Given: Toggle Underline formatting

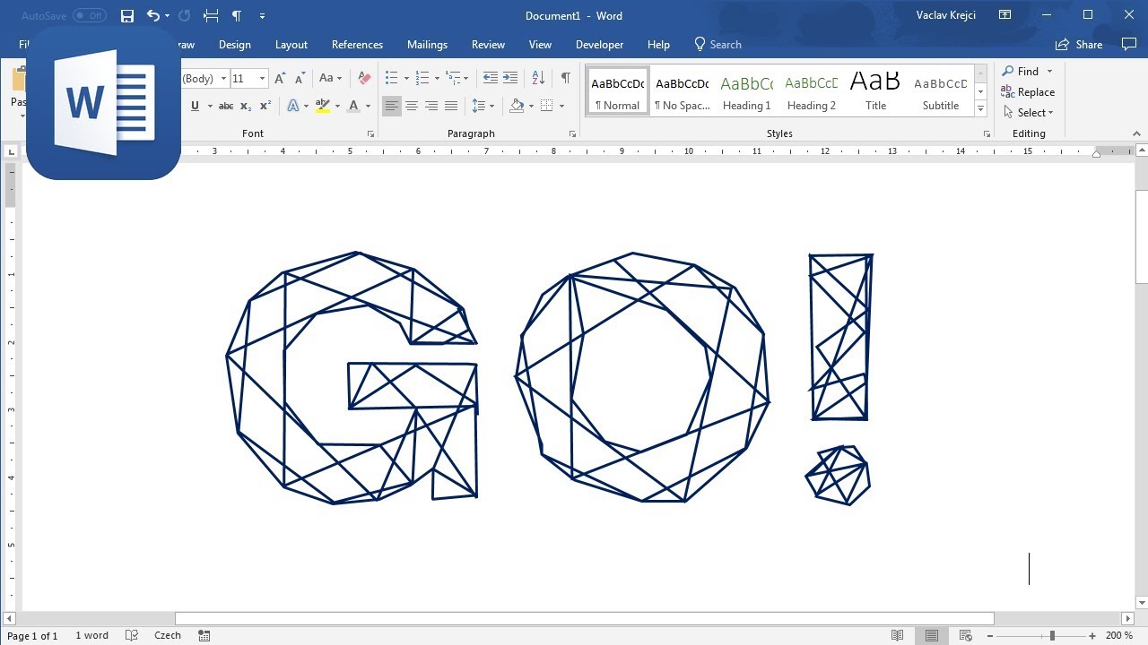Looking at the screenshot, I should tap(195, 106).
